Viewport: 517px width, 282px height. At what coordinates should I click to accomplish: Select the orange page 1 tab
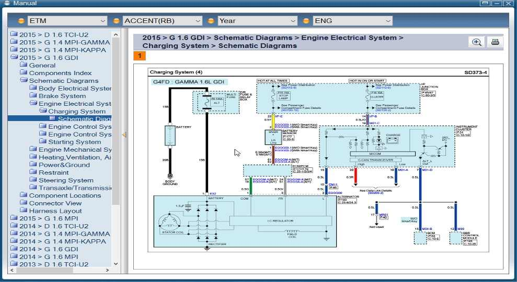pos(140,56)
